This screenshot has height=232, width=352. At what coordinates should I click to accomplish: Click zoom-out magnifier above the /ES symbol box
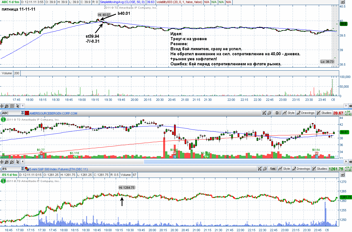click(x=12, y=162)
